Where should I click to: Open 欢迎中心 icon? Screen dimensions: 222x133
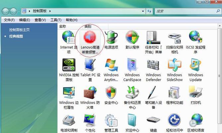[132, 120]
